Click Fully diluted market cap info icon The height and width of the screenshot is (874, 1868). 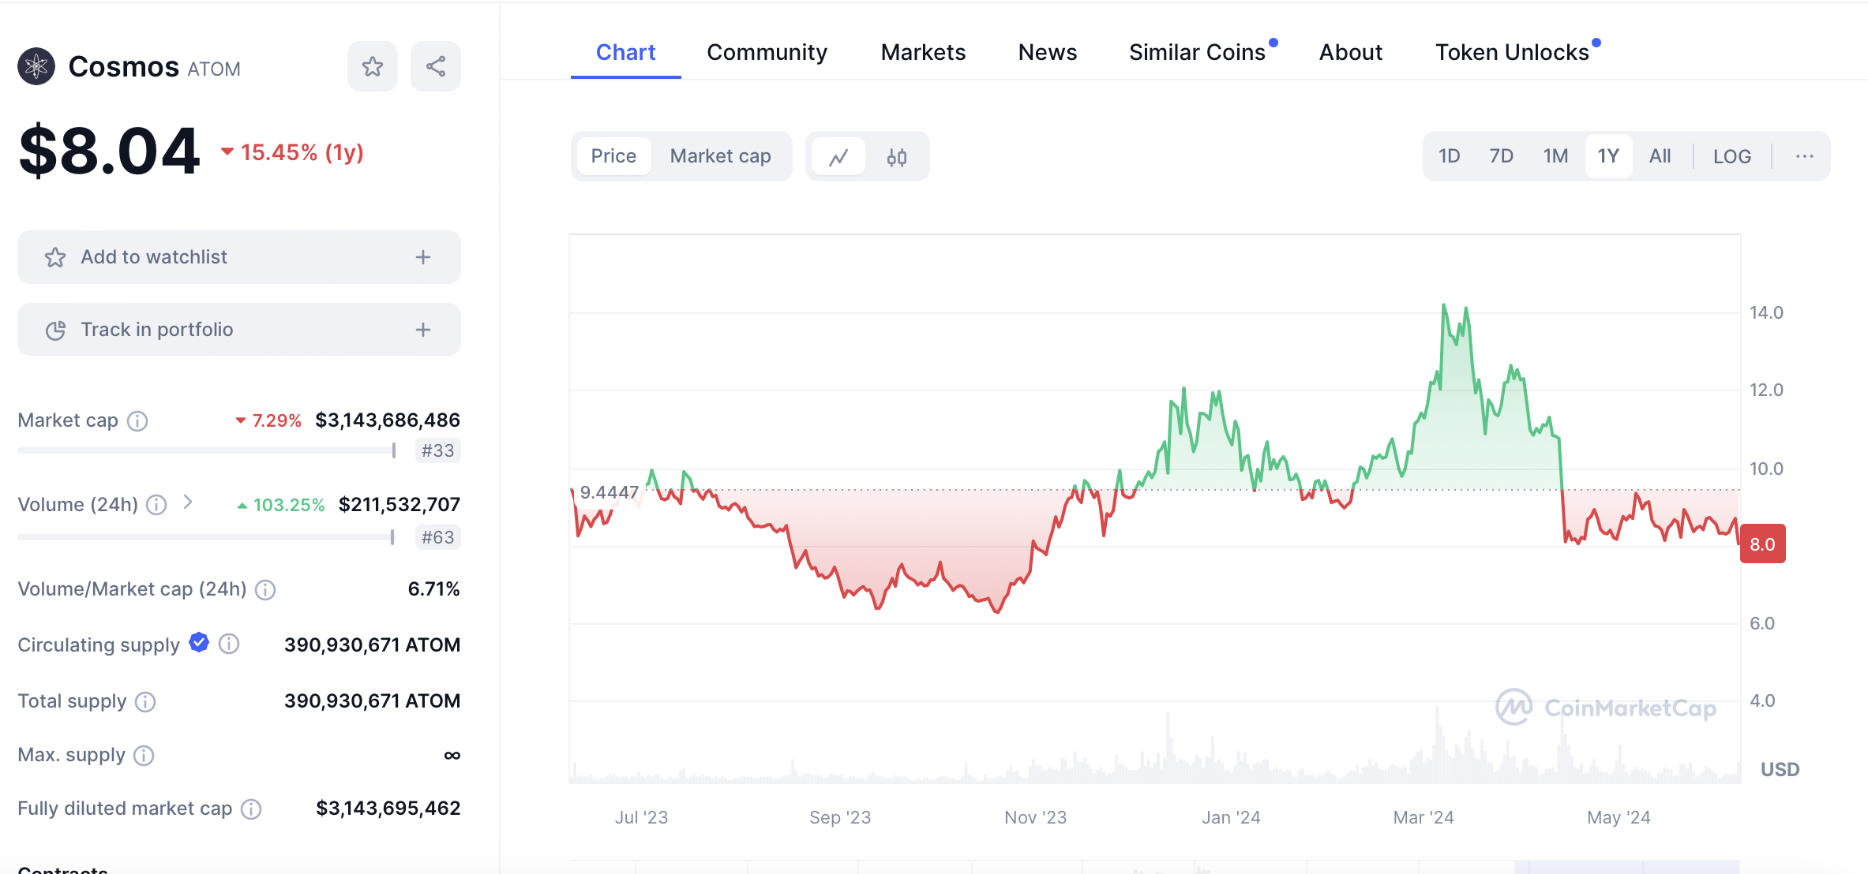point(251,809)
